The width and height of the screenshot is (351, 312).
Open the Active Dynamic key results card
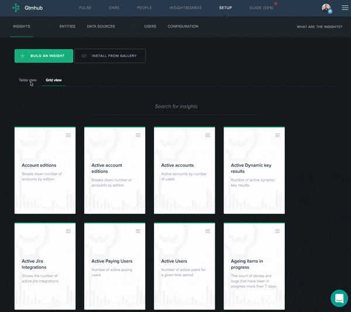254,170
